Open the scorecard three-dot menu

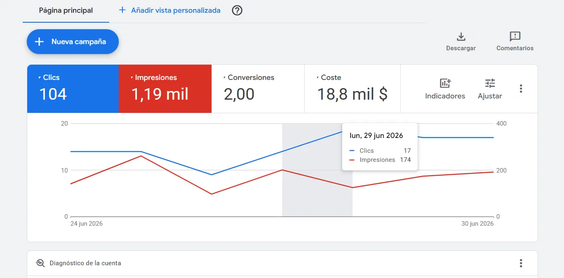tap(521, 89)
